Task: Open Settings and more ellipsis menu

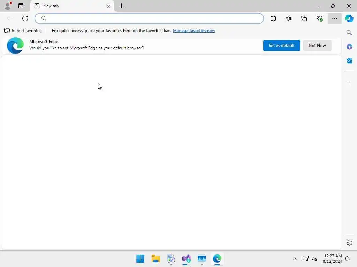Action: [x=334, y=18]
